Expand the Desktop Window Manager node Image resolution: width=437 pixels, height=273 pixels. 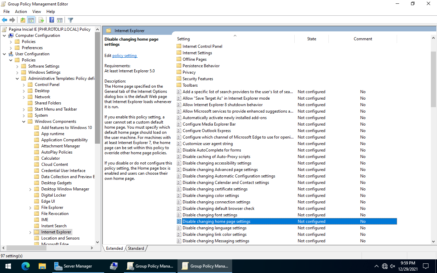pyautogui.click(x=30, y=189)
